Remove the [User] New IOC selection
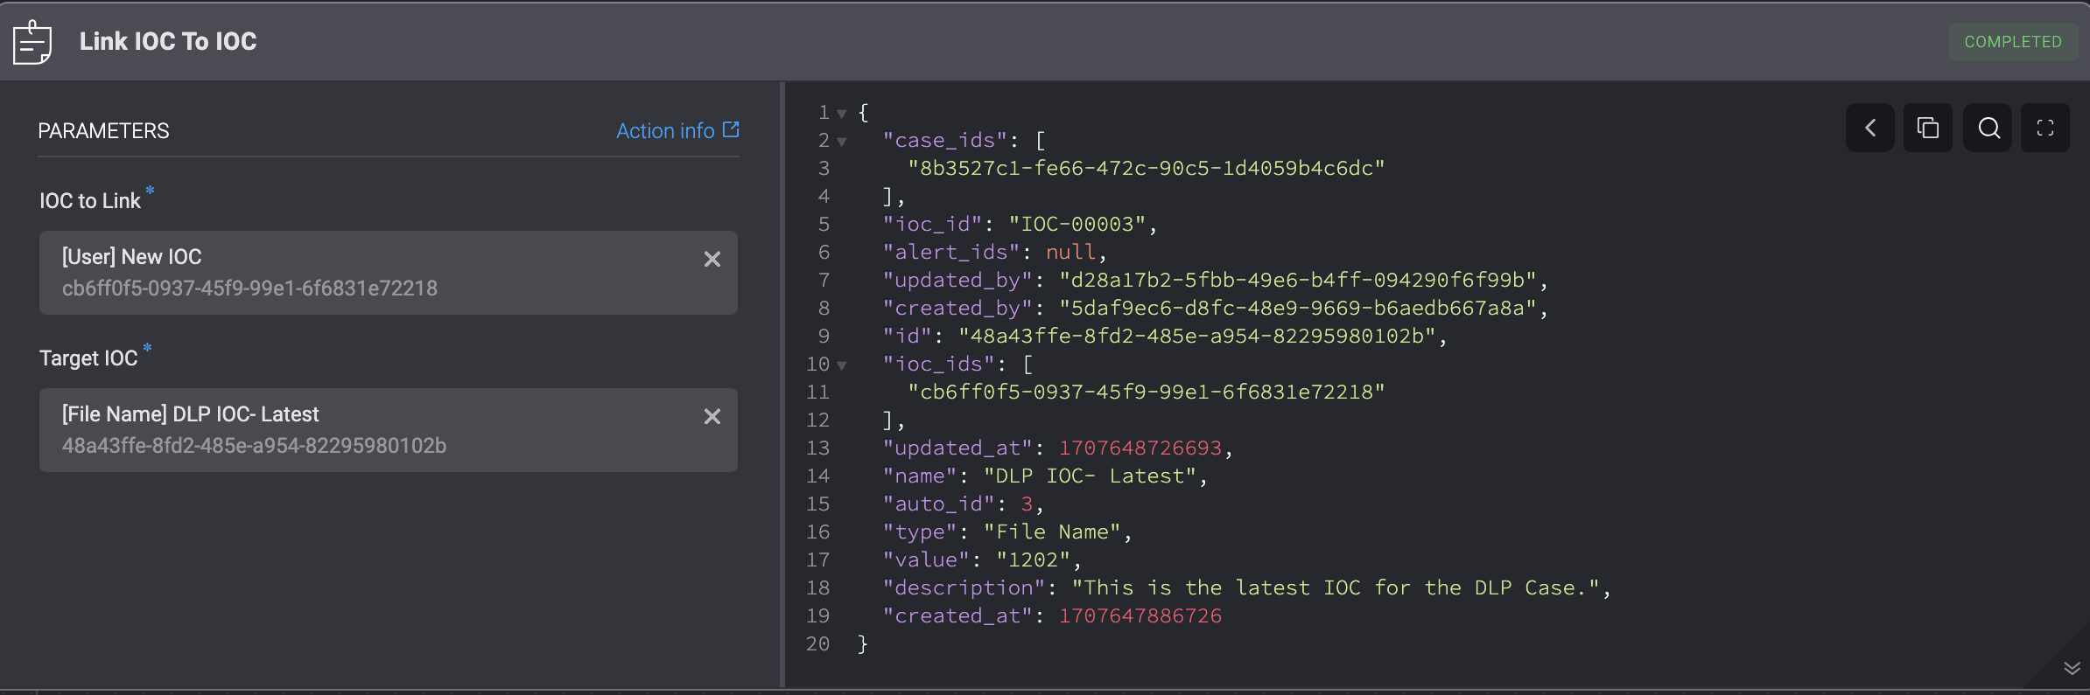 tap(712, 260)
